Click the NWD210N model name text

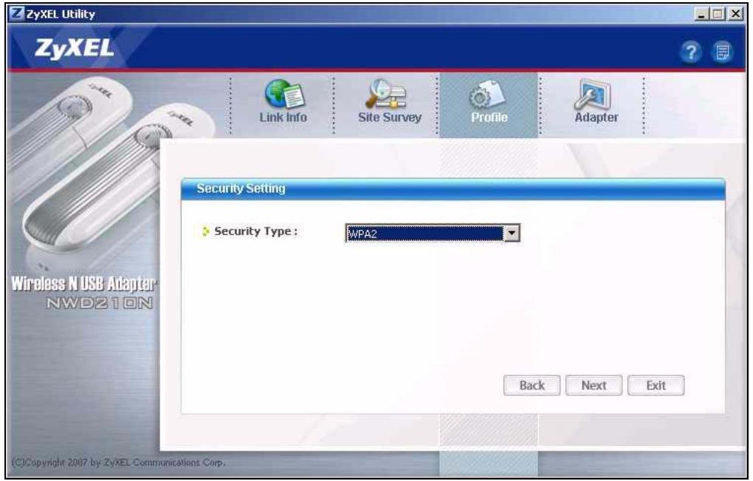click(x=100, y=303)
